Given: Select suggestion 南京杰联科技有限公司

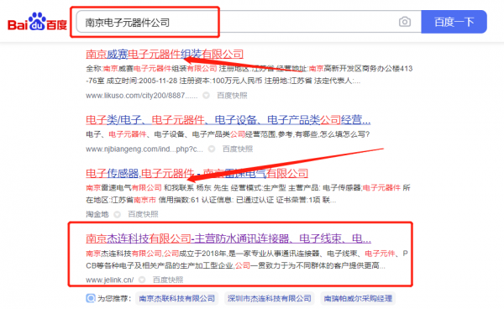Looking at the screenshot, I should tap(176, 298).
